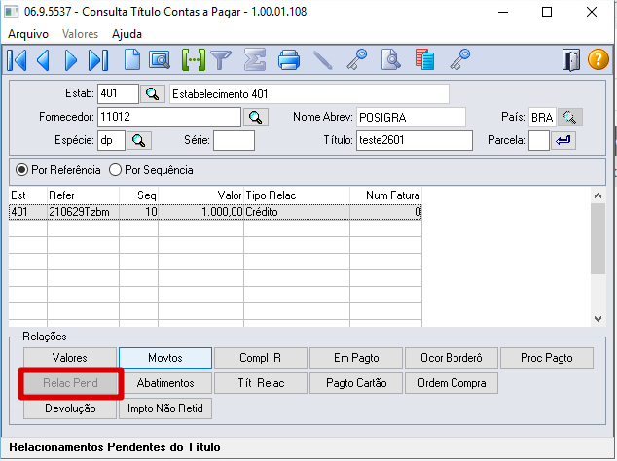The width and height of the screenshot is (617, 461).
Task: Search Estab with the magnifier button
Action: click(x=152, y=93)
